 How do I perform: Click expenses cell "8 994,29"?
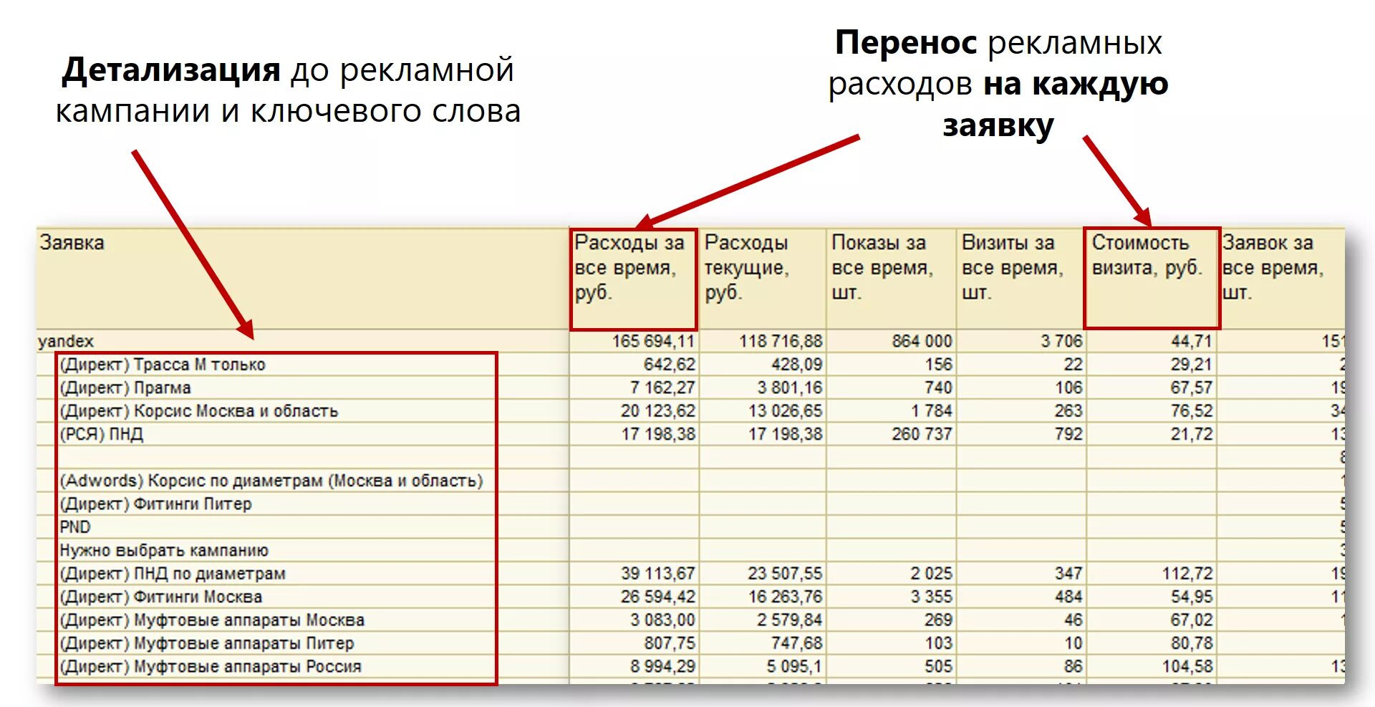[x=634, y=667]
